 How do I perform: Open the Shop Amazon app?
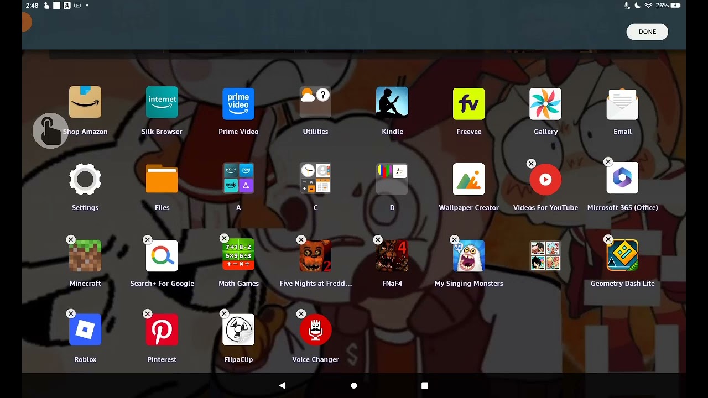click(85, 103)
